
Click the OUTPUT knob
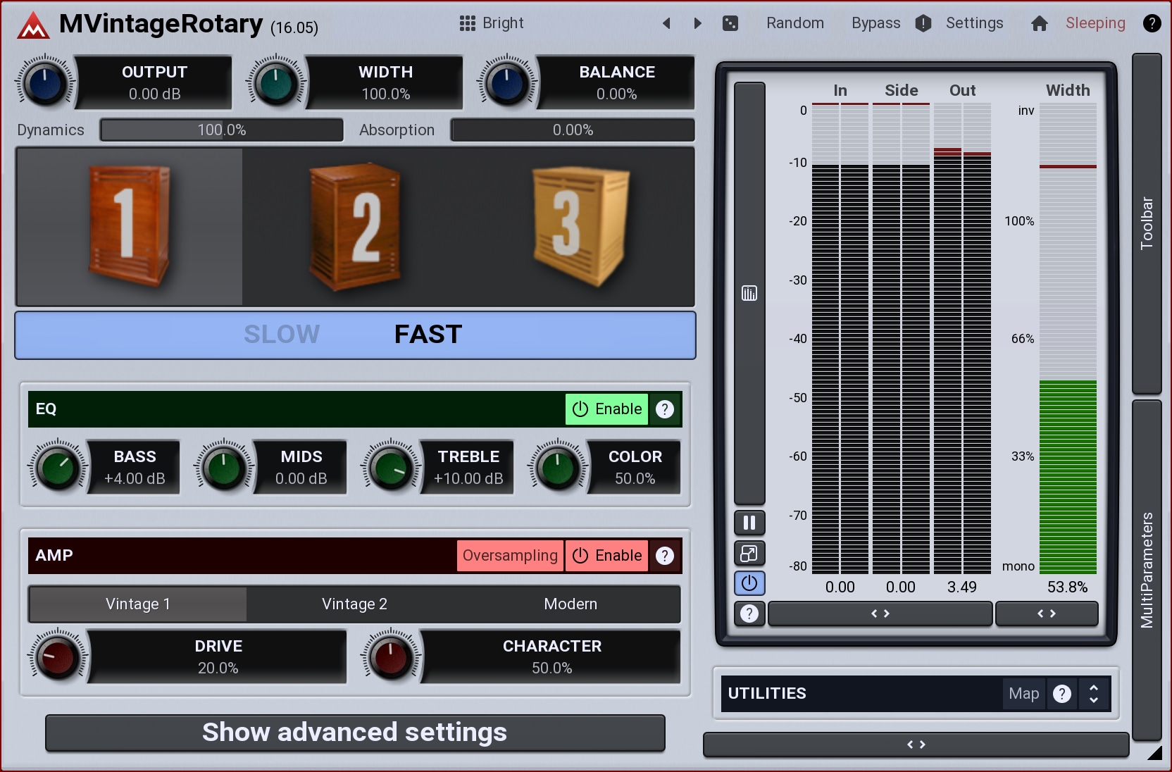45,83
